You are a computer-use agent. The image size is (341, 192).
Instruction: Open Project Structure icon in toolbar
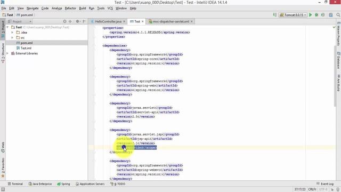click(331, 15)
